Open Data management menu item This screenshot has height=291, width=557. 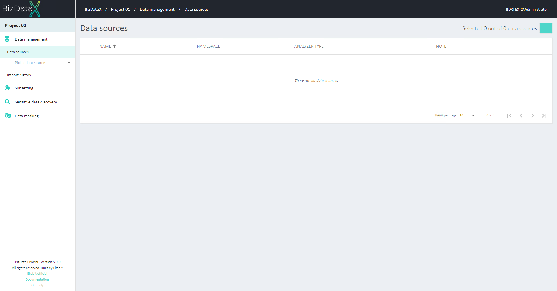coord(38,39)
